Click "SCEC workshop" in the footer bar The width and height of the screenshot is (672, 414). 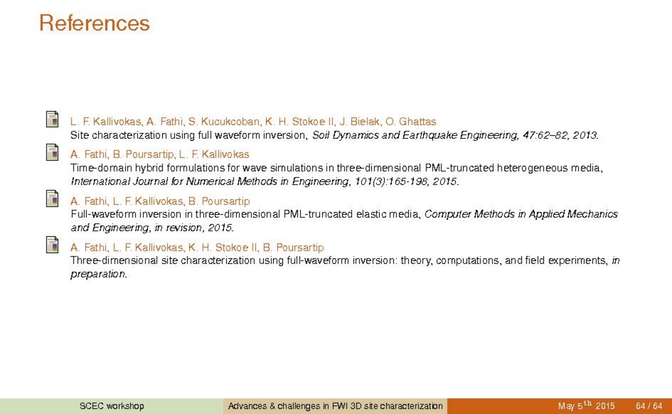(111, 406)
